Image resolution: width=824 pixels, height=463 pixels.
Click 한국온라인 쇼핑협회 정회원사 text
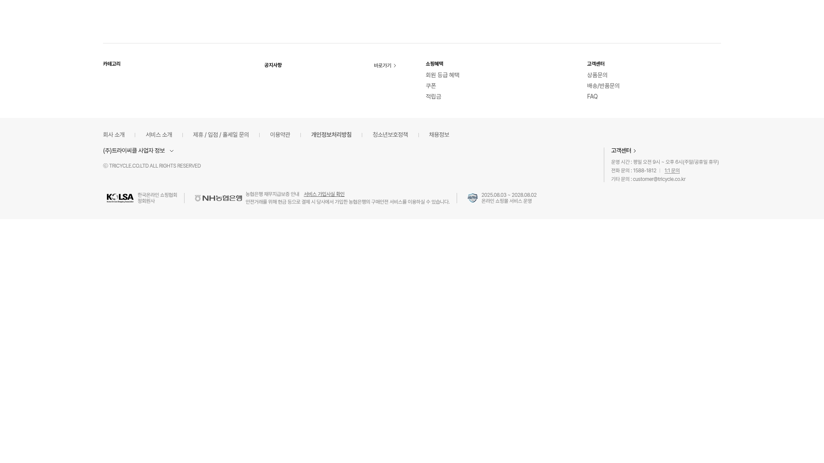(157, 198)
